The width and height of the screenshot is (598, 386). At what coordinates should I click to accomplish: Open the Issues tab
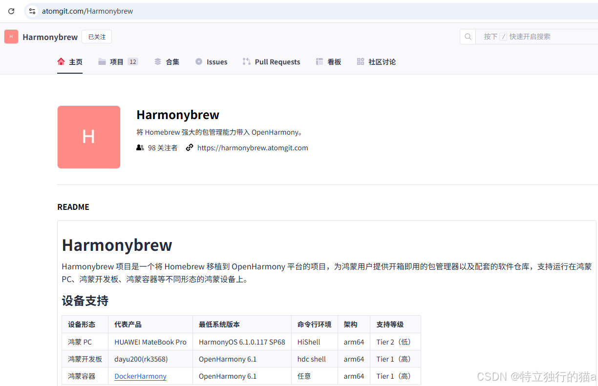(x=211, y=62)
